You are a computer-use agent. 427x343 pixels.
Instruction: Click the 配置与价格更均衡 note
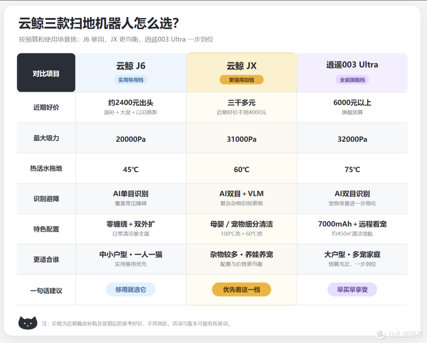pos(242,264)
